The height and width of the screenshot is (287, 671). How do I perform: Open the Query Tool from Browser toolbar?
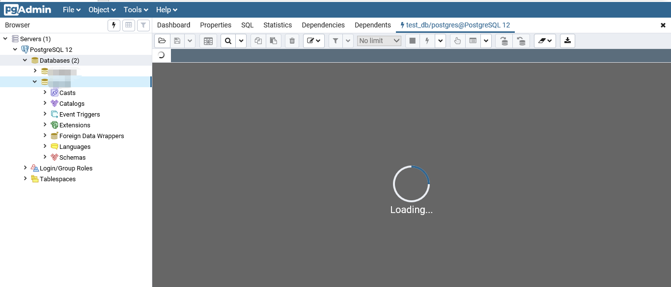[113, 25]
